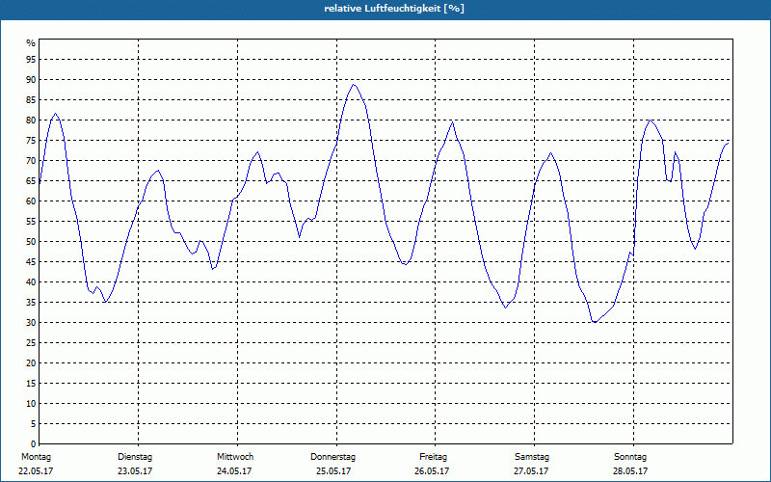This screenshot has width=771, height=482.
Task: Click the "95" y-axis value
Action: pos(31,60)
